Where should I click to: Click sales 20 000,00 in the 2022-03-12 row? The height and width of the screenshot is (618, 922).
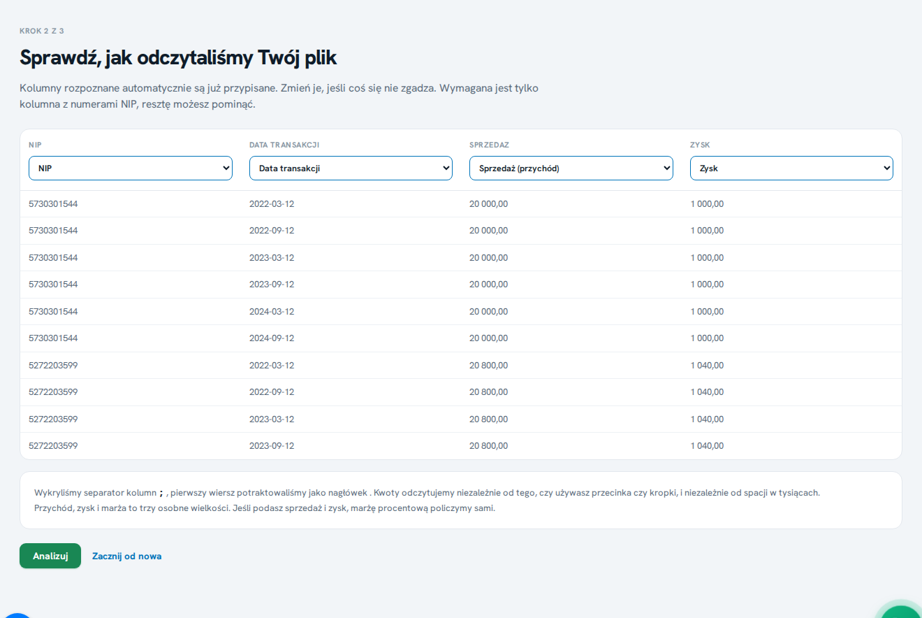489,204
